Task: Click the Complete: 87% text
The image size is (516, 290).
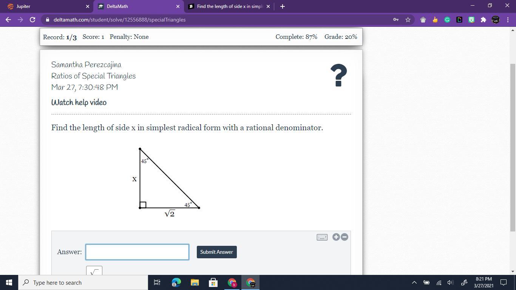Action: click(297, 37)
